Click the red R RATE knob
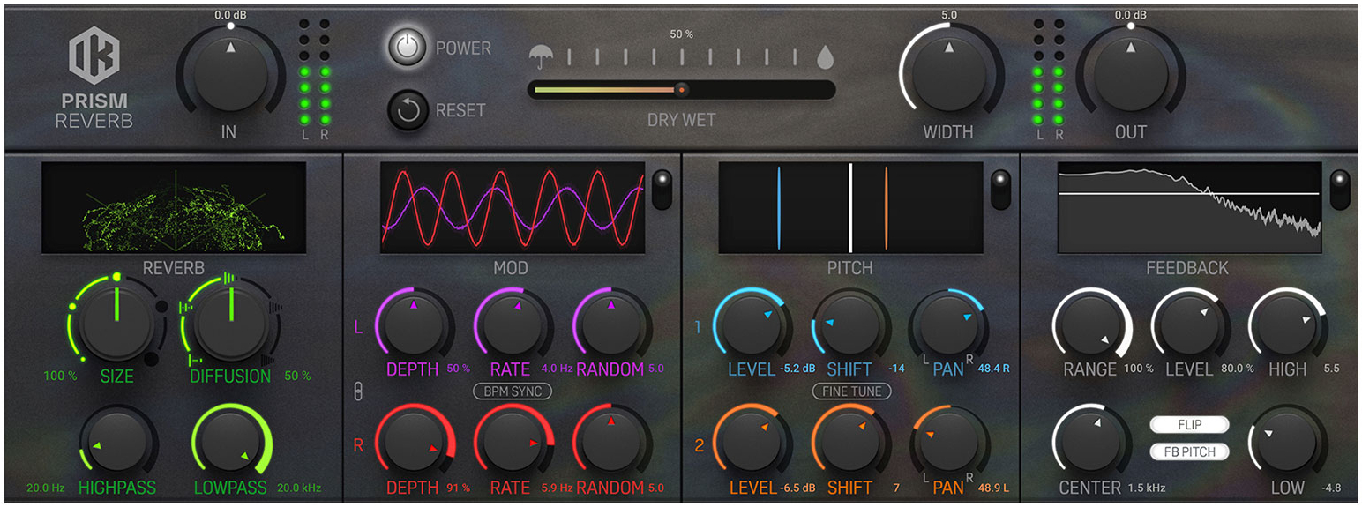This screenshot has height=507, width=1362. click(x=513, y=442)
